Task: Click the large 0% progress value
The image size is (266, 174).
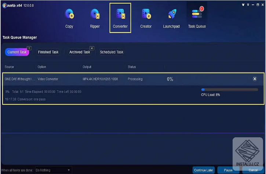Action: tap(170, 79)
